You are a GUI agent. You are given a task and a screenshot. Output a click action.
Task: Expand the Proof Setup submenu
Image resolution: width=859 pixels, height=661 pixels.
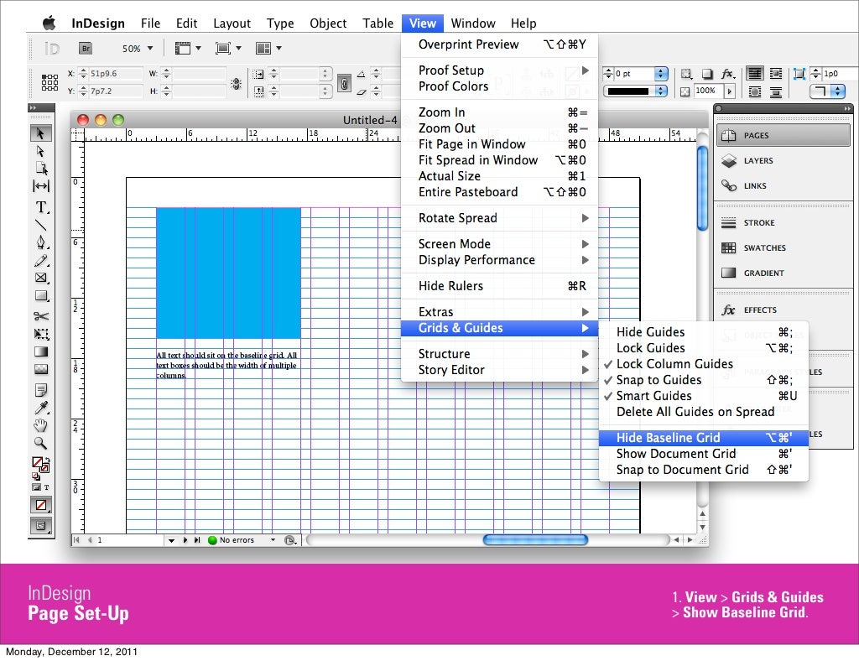(x=499, y=70)
